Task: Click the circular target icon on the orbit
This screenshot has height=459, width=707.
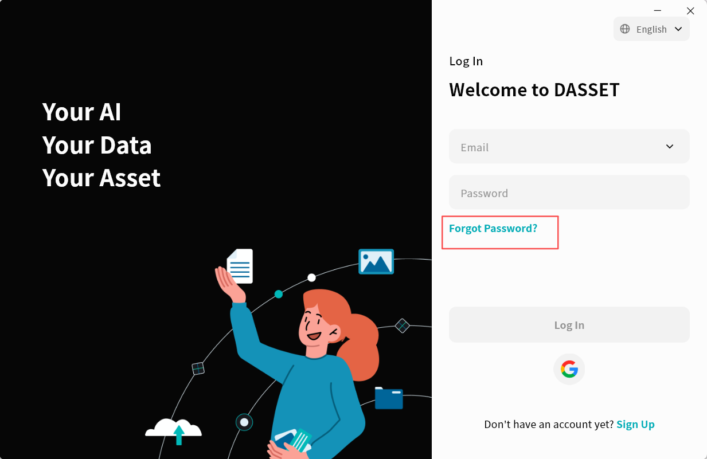Action: [x=244, y=422]
